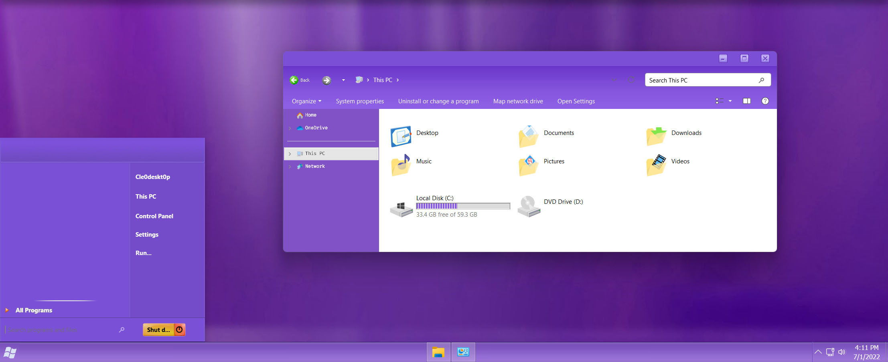The height and width of the screenshot is (362, 888).
Task: Open Local Disk (C:)
Action: click(435, 198)
